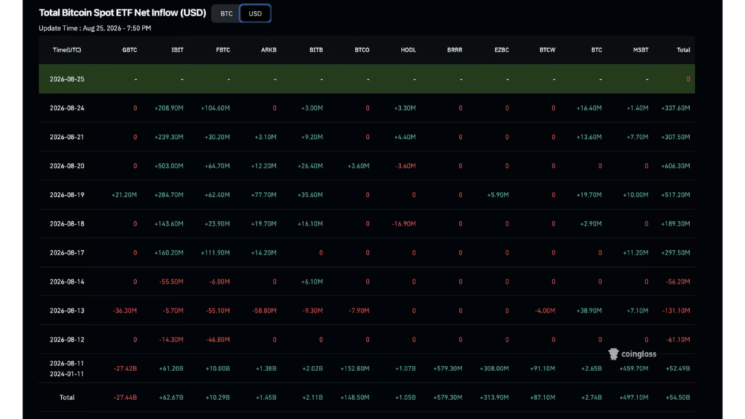
Task: Click the -46.80M FBTC value
Action: coord(218,340)
